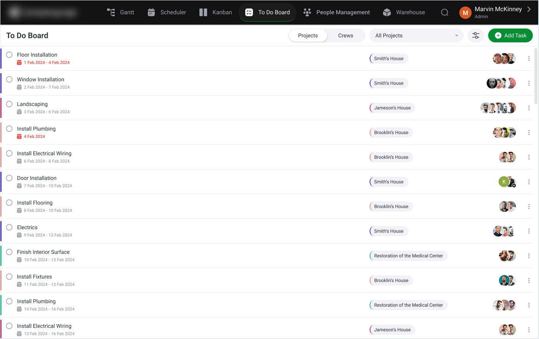This screenshot has width=539, height=339.
Task: Open three-dot menu for Landscaping task
Action: 529,108
